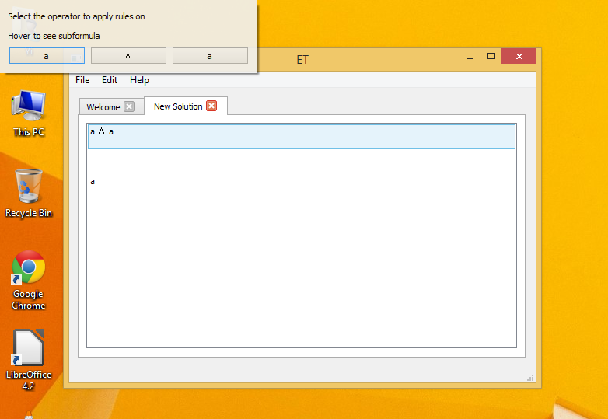608x419 pixels.
Task: Switch to the Welcome tab
Action: pos(103,107)
